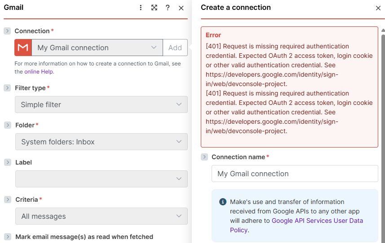Open the three-dot options menu in Gmail panel
Image resolution: width=385 pixels, height=243 pixels.
pos(141,8)
